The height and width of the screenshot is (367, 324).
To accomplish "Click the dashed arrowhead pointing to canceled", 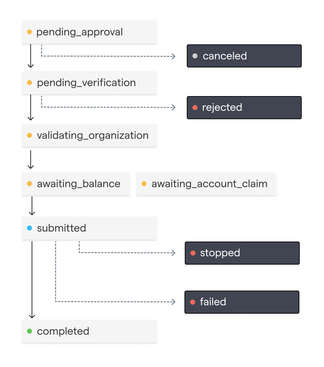I will click(x=173, y=56).
